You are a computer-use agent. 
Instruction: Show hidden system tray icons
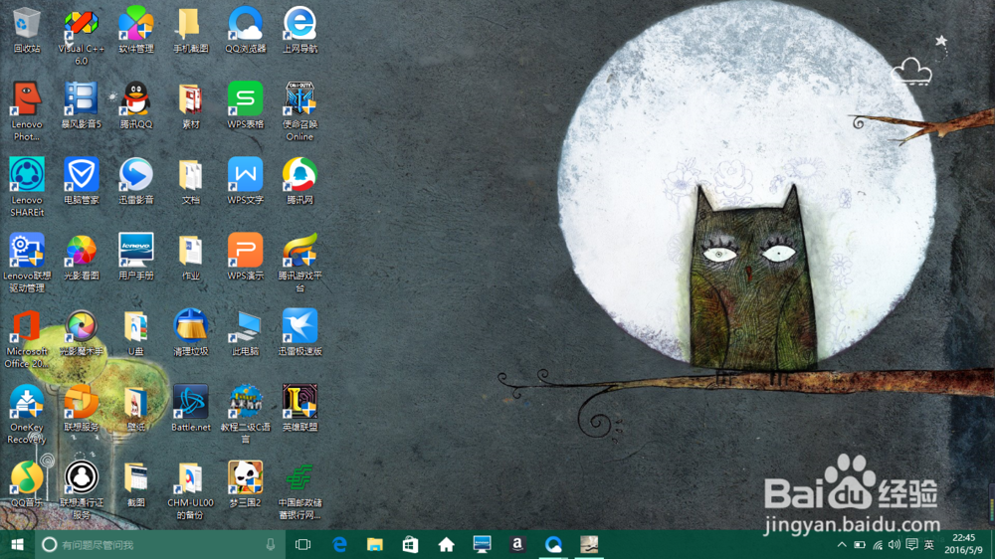click(842, 544)
